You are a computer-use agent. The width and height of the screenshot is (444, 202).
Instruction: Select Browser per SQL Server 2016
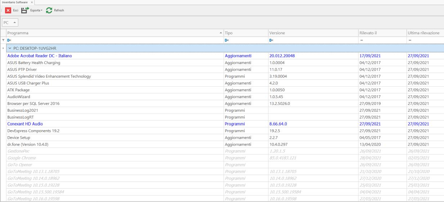[x=225, y=104]
